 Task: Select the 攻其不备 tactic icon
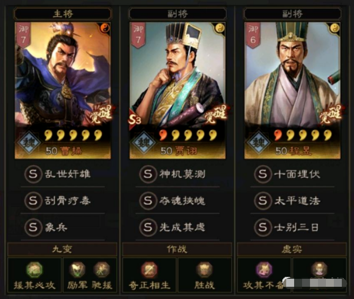point(264,270)
